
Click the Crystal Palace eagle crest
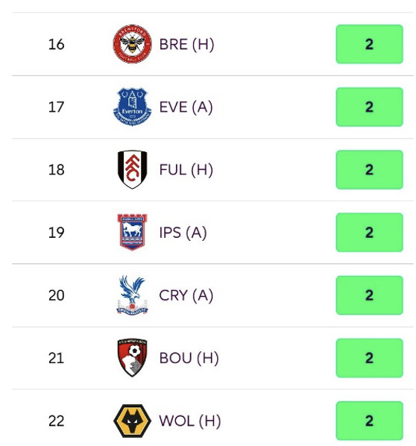click(132, 295)
